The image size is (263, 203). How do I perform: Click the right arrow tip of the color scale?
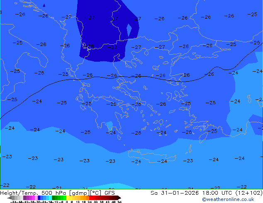pyautogui.click(x=120, y=198)
